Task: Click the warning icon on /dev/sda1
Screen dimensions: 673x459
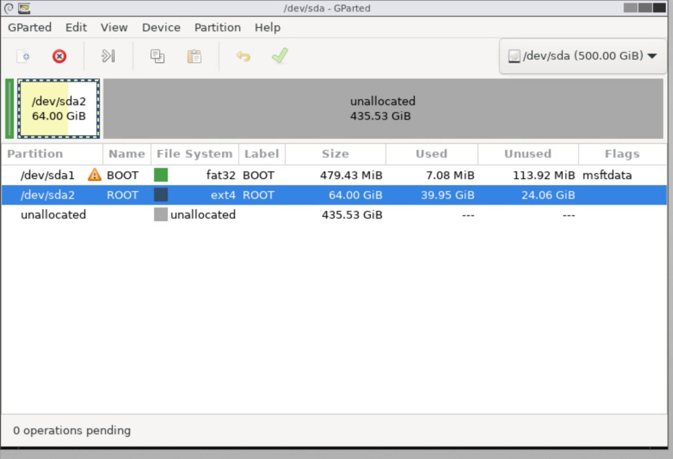Action: tap(95, 175)
